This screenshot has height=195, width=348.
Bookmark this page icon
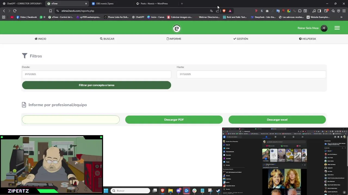[x=50, y=11]
